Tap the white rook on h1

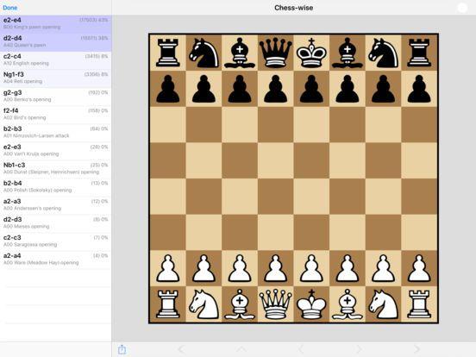pyautogui.click(x=419, y=304)
